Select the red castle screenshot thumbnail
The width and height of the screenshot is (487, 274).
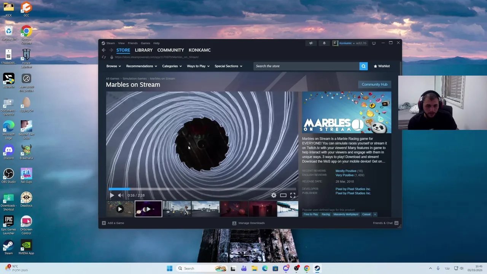pos(263,209)
